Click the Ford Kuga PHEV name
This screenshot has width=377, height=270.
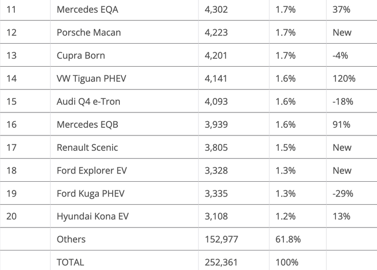90,194
